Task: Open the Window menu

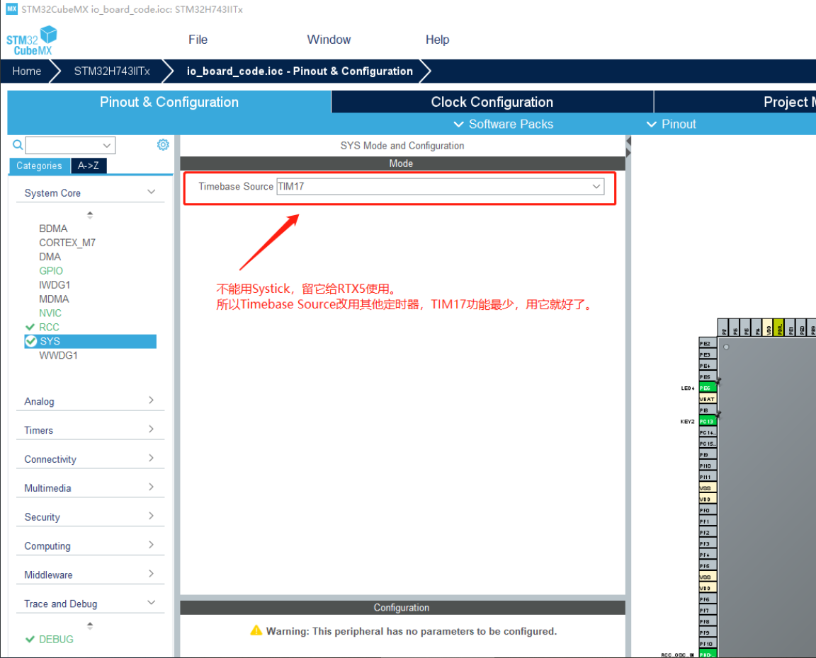Action: [x=329, y=40]
